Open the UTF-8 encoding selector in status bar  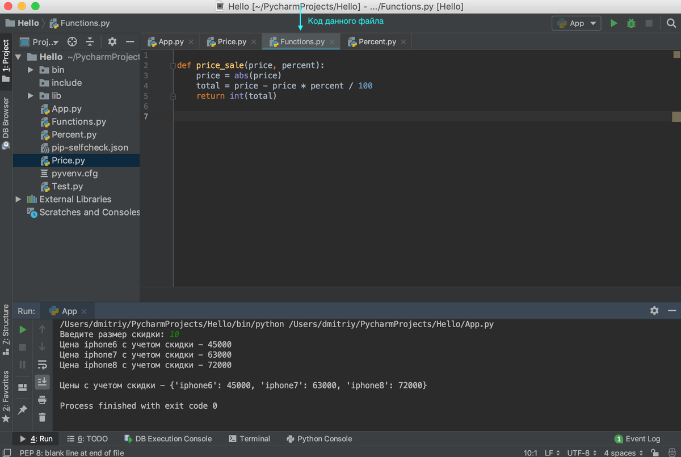click(x=581, y=452)
